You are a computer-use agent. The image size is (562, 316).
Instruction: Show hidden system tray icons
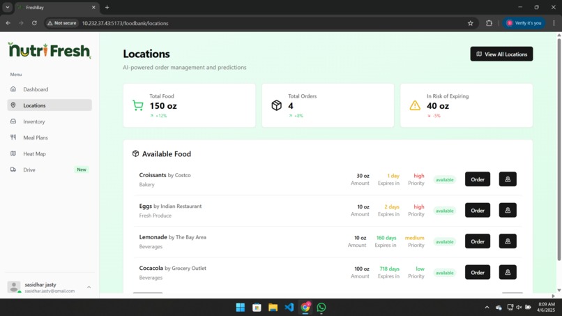tap(487, 308)
